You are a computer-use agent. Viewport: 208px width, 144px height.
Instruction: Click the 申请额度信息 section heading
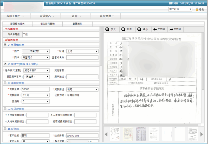pos(16,83)
